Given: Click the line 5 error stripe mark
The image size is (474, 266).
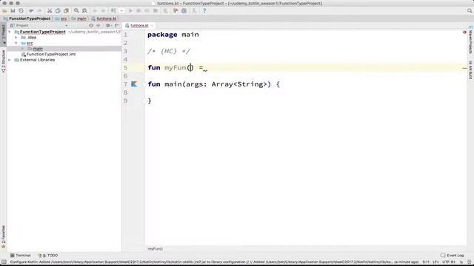Looking at the screenshot, I should (x=464, y=69).
